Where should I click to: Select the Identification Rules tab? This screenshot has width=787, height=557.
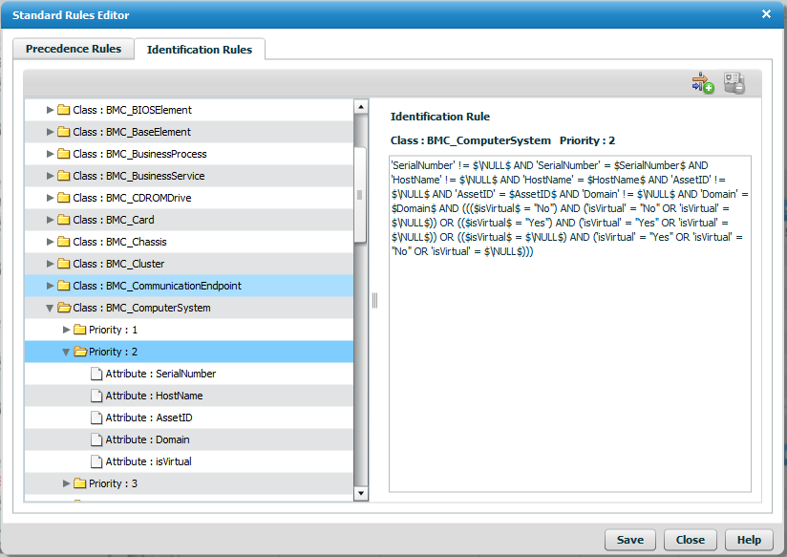(200, 50)
